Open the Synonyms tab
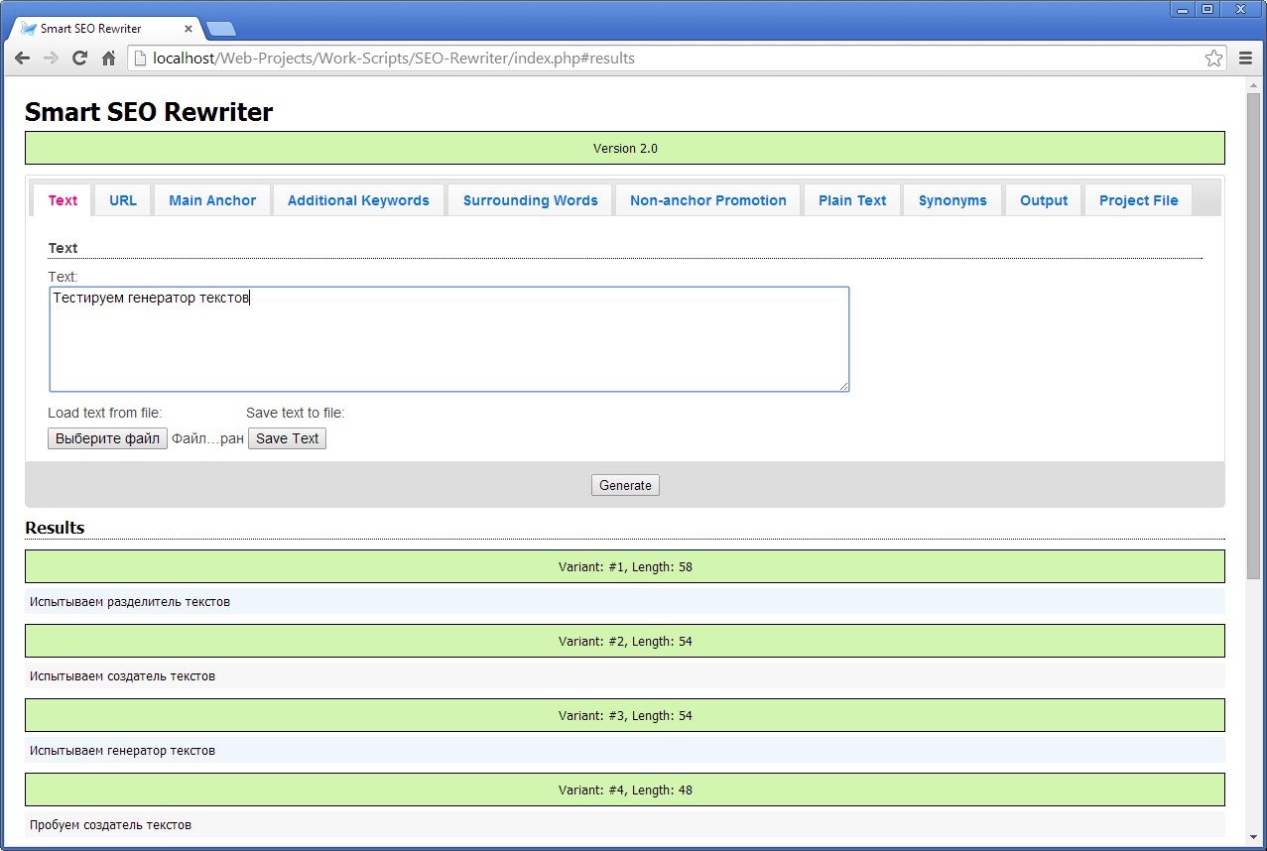 (x=952, y=200)
